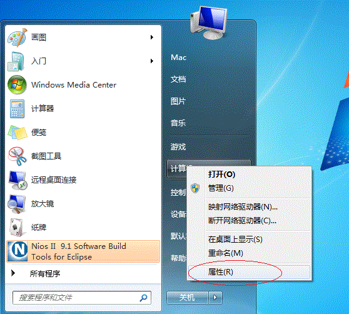Click the 入门 program label
This screenshot has width=349, height=314.
[x=39, y=61]
